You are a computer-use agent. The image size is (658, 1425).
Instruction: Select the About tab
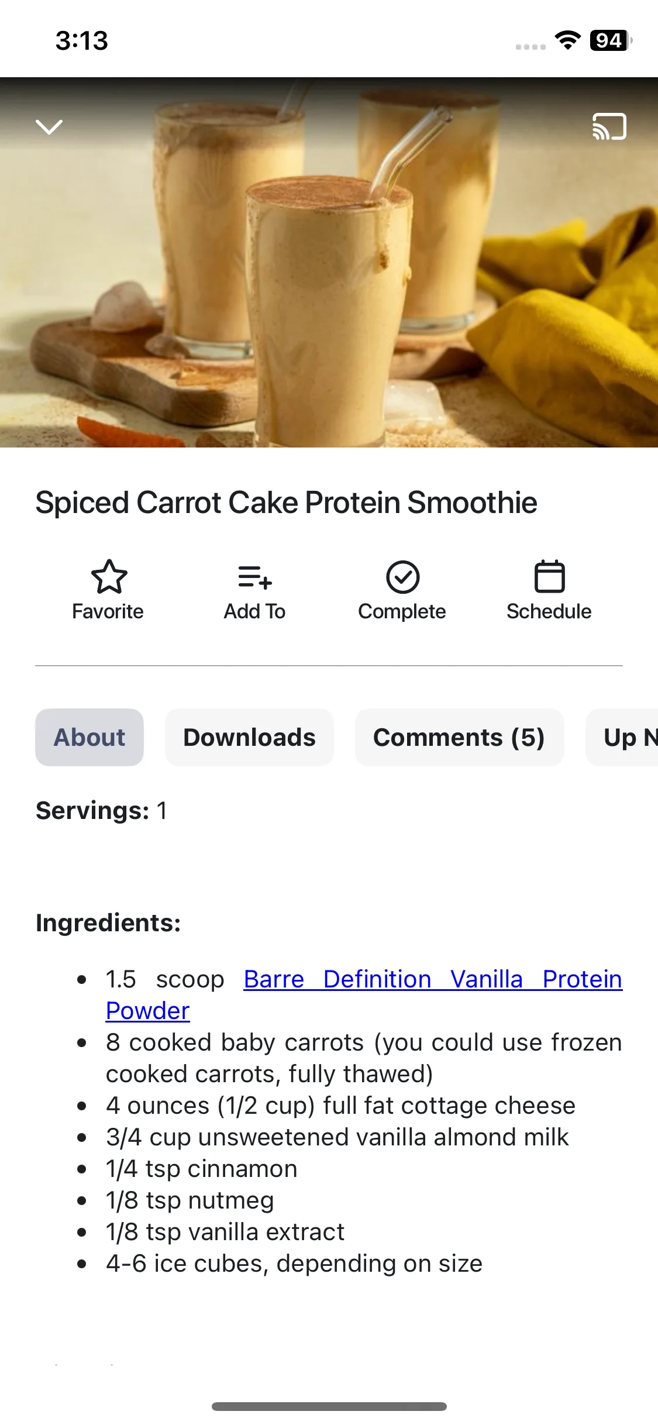[89, 737]
